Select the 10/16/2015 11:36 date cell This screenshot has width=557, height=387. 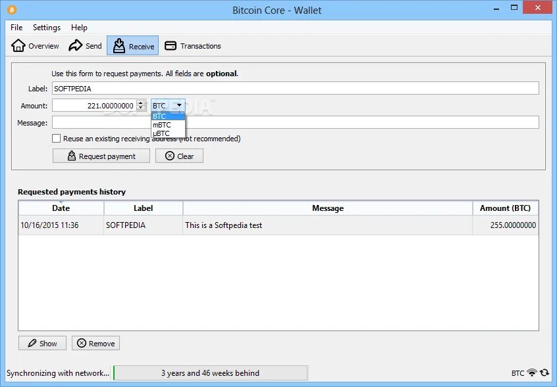click(x=61, y=225)
